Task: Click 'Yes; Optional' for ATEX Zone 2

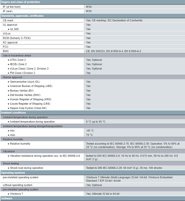Action: (94, 60)
